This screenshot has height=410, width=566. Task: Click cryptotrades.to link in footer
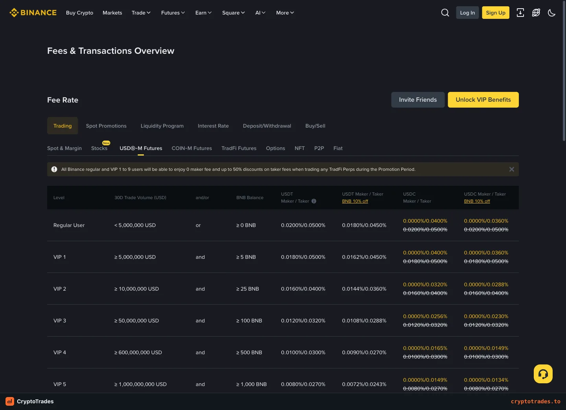(x=536, y=401)
